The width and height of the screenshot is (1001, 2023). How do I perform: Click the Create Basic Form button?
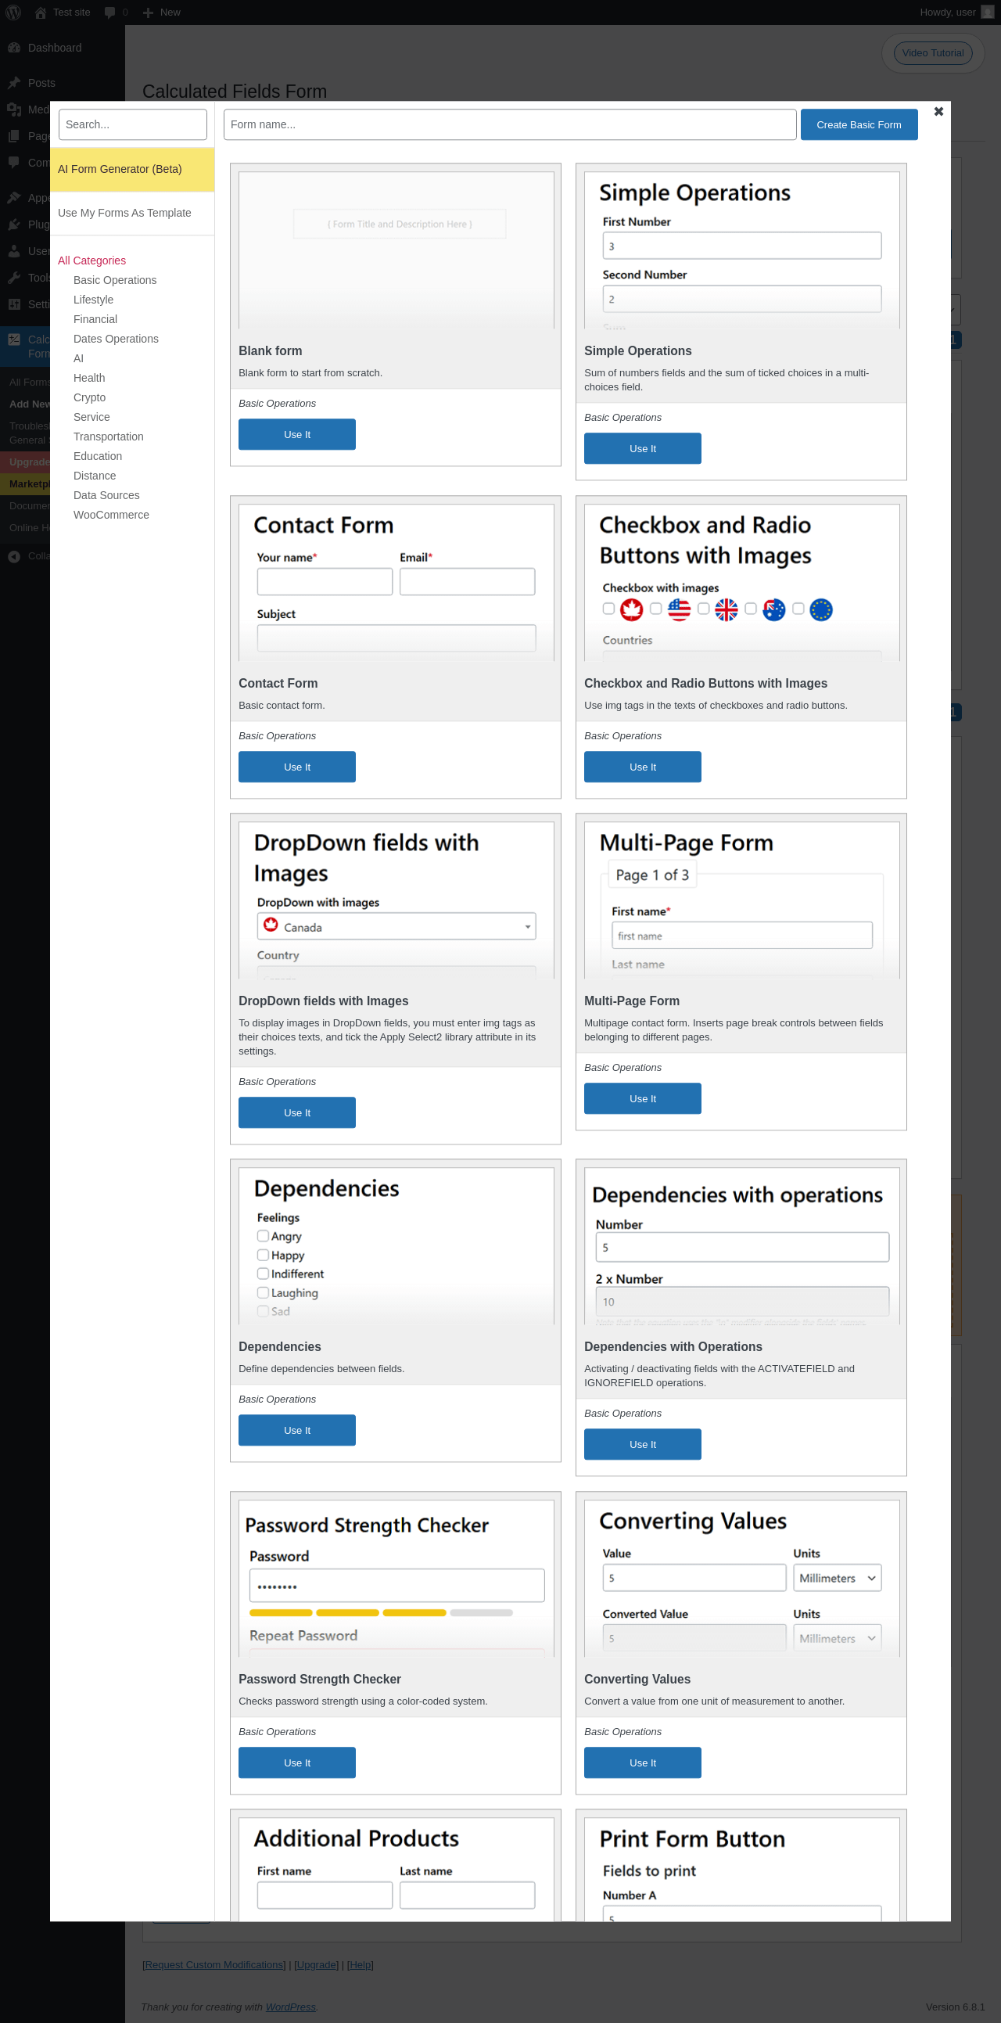(858, 125)
